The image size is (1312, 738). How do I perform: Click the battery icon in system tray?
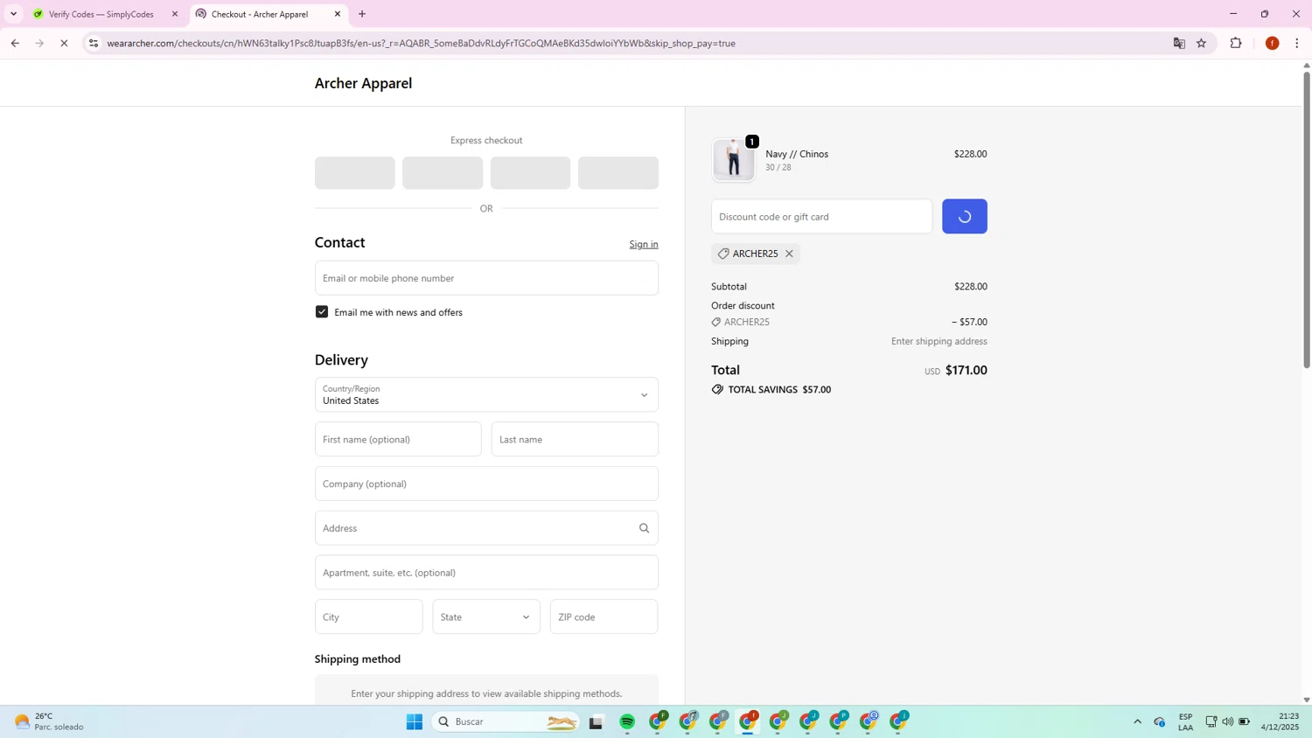click(1244, 722)
